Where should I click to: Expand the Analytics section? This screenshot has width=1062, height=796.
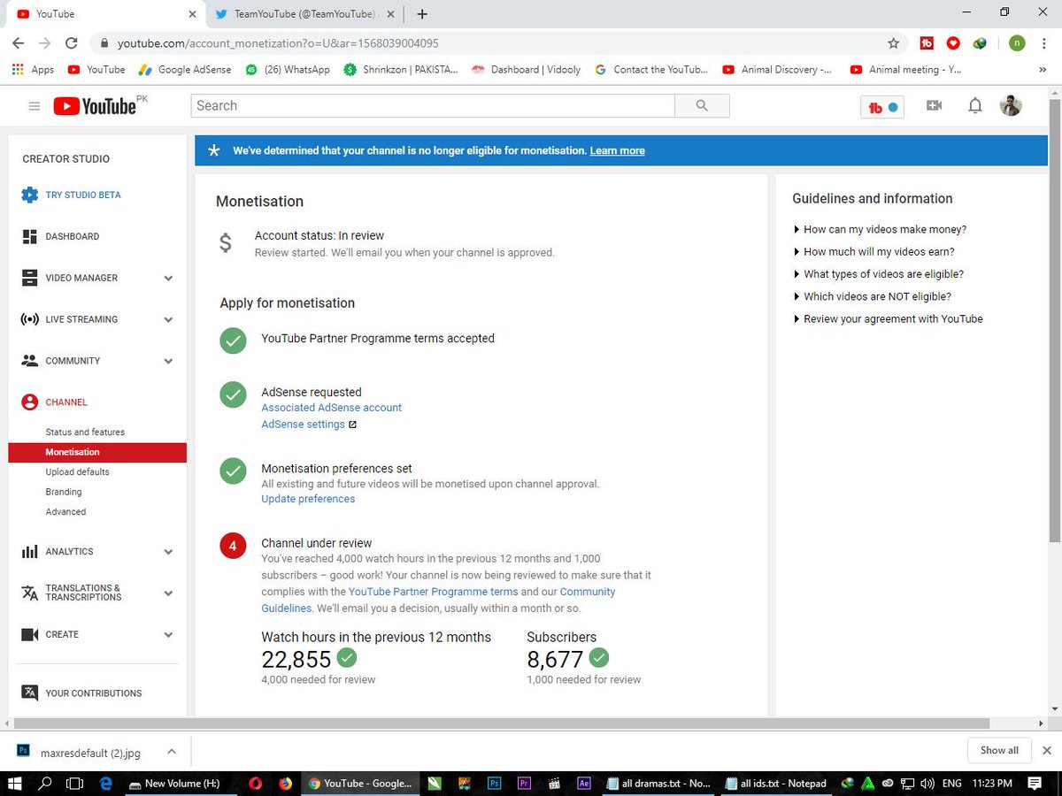tap(168, 552)
